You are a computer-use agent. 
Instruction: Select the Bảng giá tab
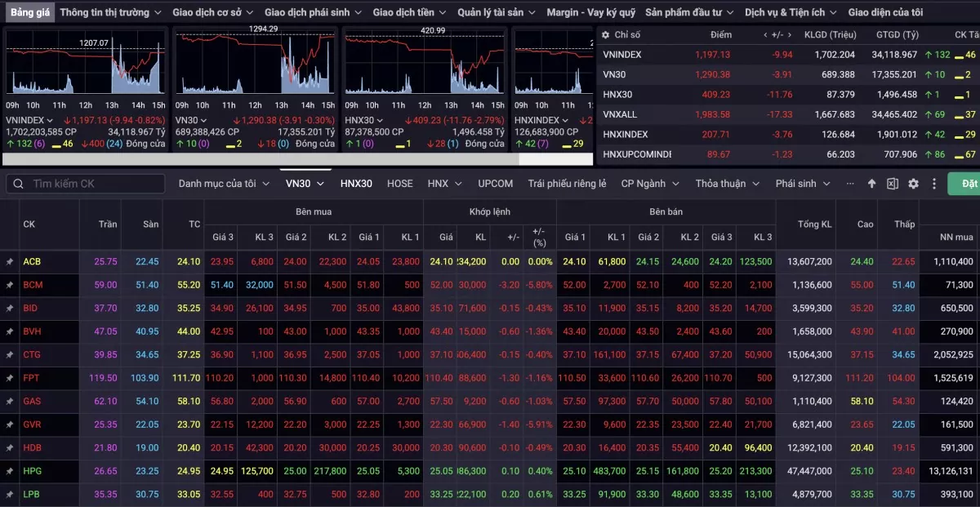point(30,12)
